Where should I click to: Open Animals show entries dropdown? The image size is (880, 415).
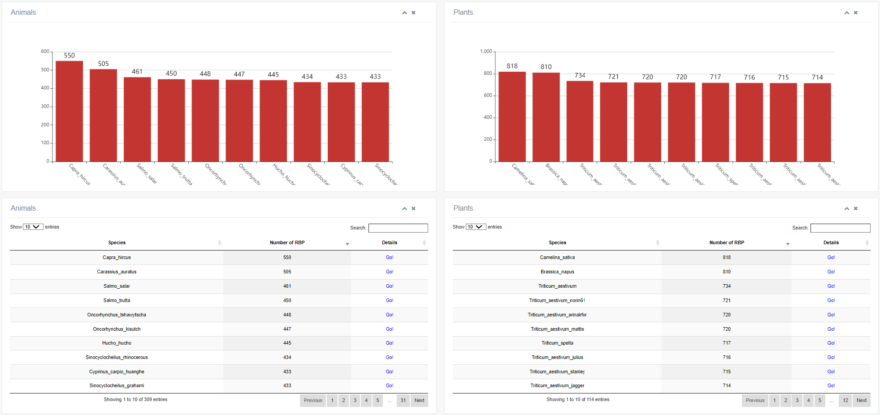pos(33,227)
